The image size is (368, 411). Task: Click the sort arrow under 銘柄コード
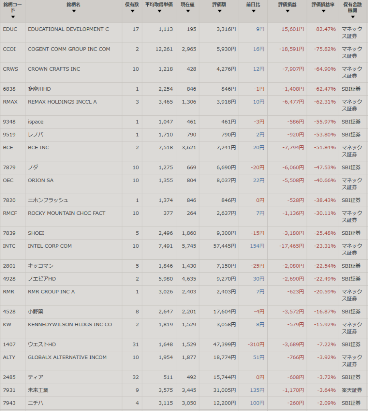tap(13, 17)
